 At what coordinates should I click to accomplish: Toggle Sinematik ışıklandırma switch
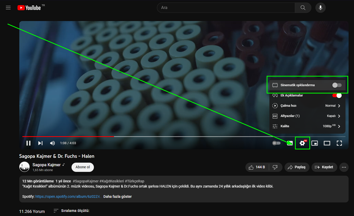click(337, 85)
